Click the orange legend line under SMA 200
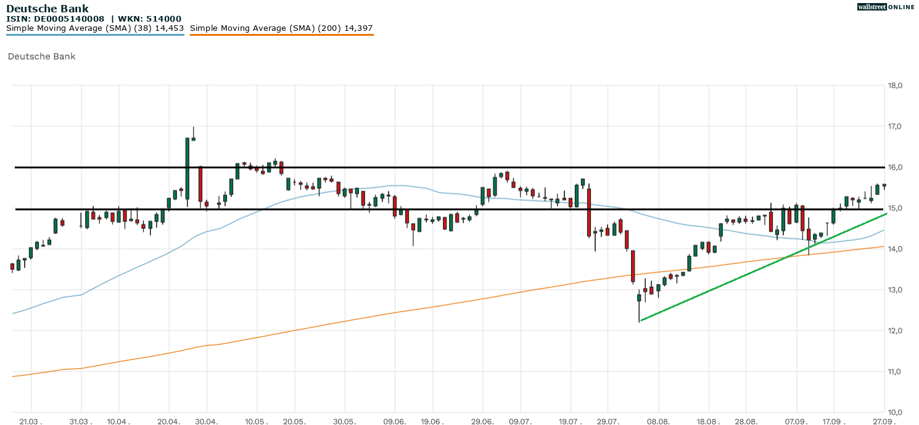The height and width of the screenshot is (425, 919). [281, 35]
